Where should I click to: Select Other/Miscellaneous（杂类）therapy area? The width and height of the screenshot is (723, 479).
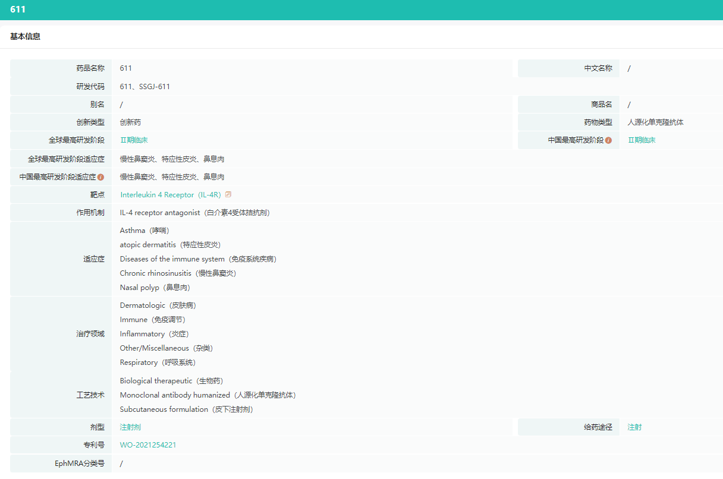pyautogui.click(x=166, y=348)
